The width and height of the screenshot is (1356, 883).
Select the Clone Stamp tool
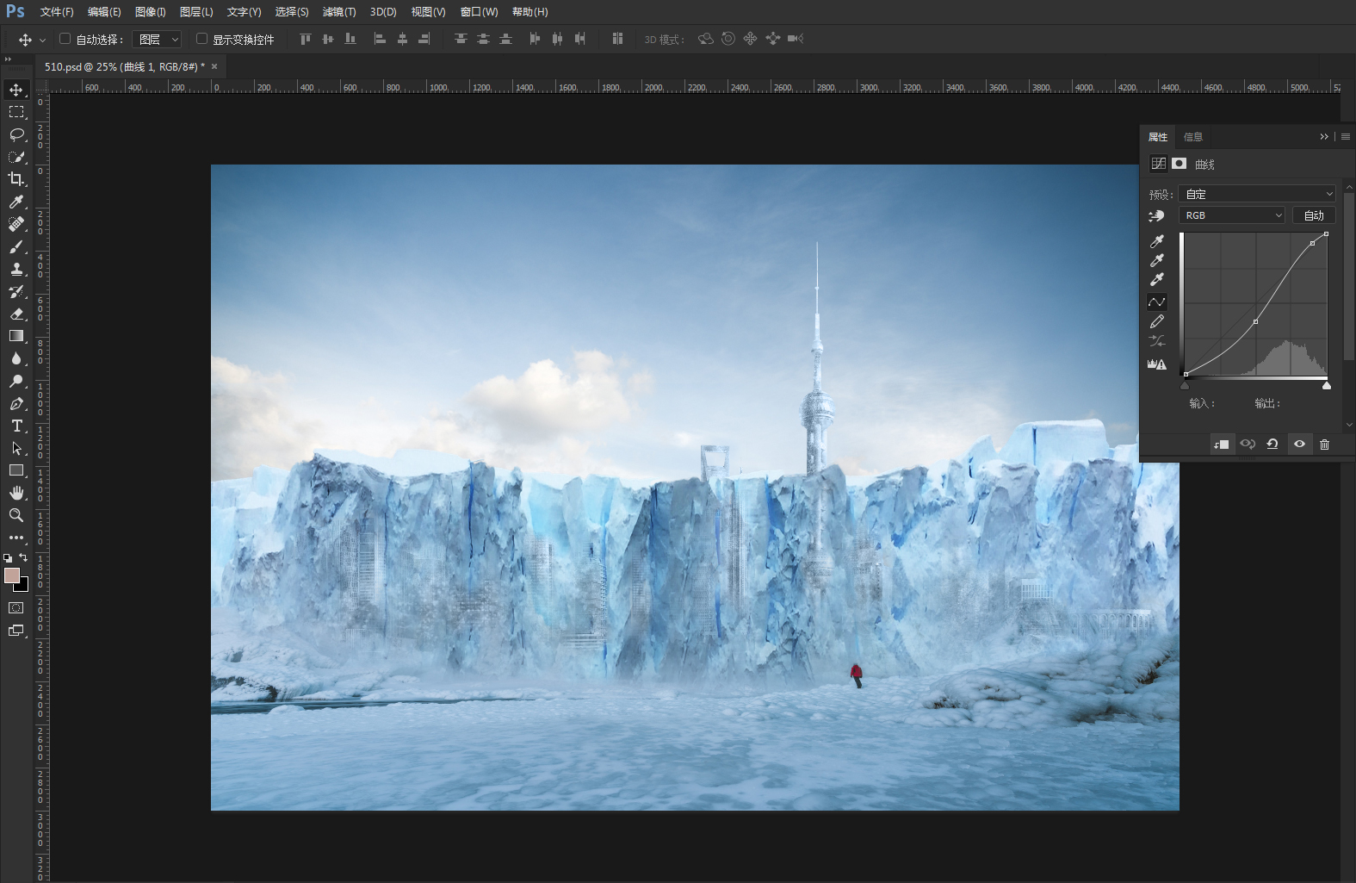(16, 269)
